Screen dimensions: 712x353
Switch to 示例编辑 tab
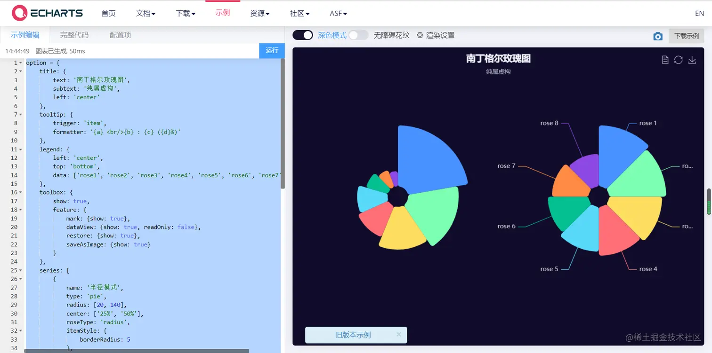25,35
